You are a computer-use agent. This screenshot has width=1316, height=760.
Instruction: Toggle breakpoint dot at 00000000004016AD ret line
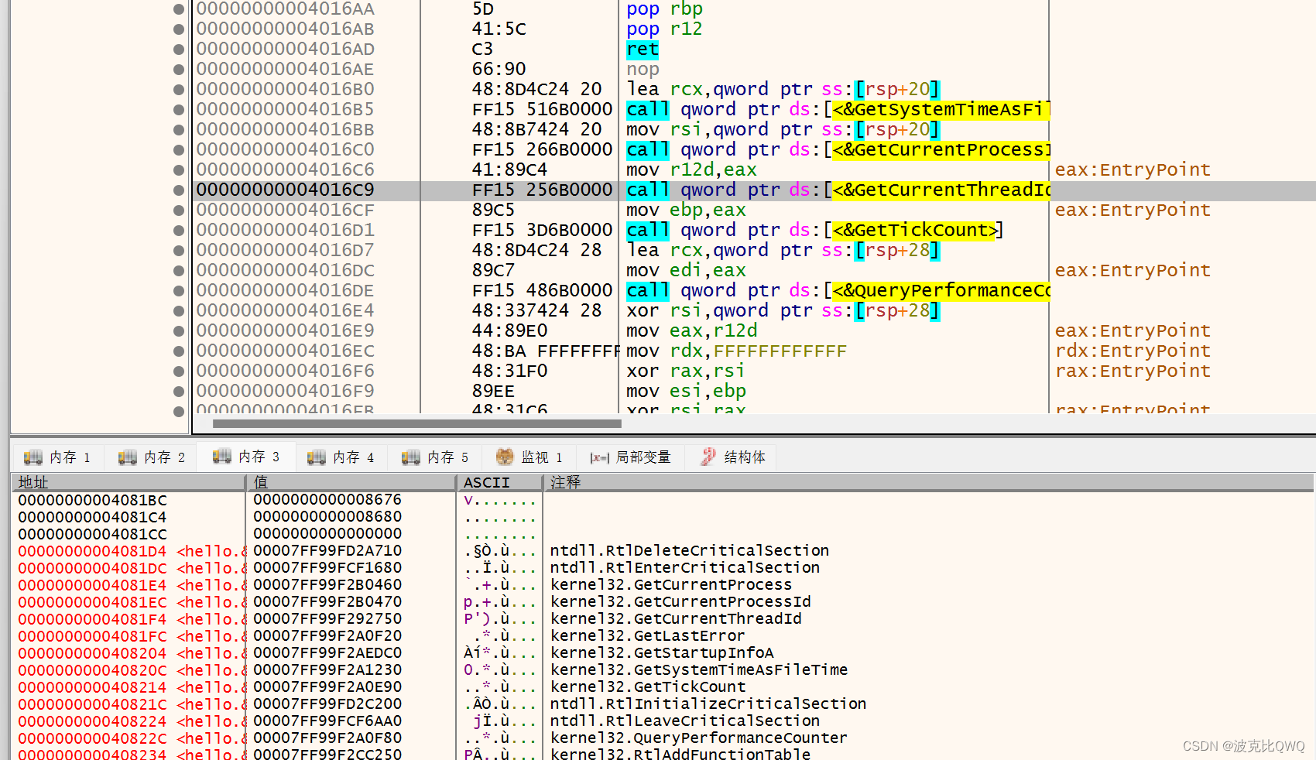pyautogui.click(x=179, y=50)
